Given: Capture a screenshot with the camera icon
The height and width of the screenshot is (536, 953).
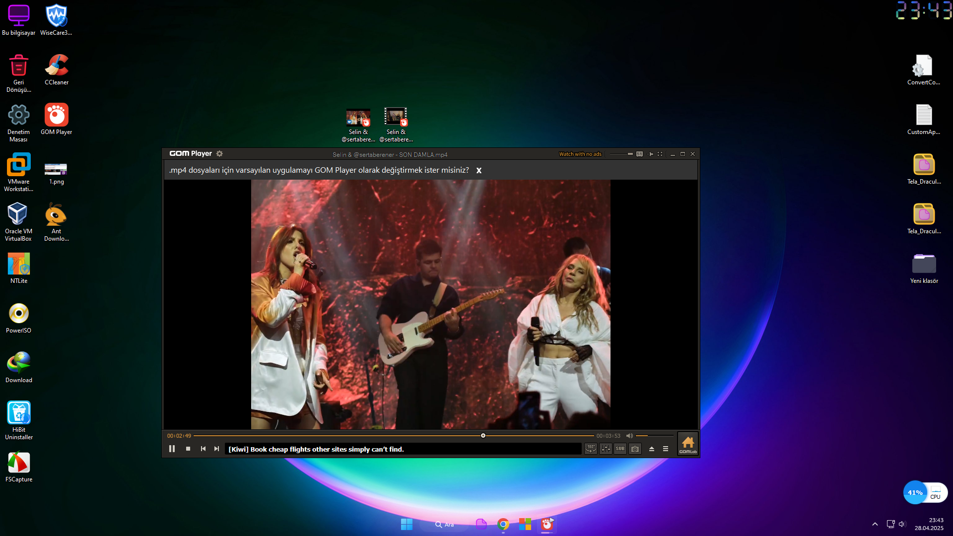Looking at the screenshot, I should tap(635, 449).
